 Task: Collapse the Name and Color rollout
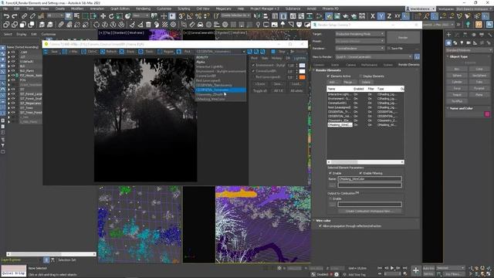461,108
